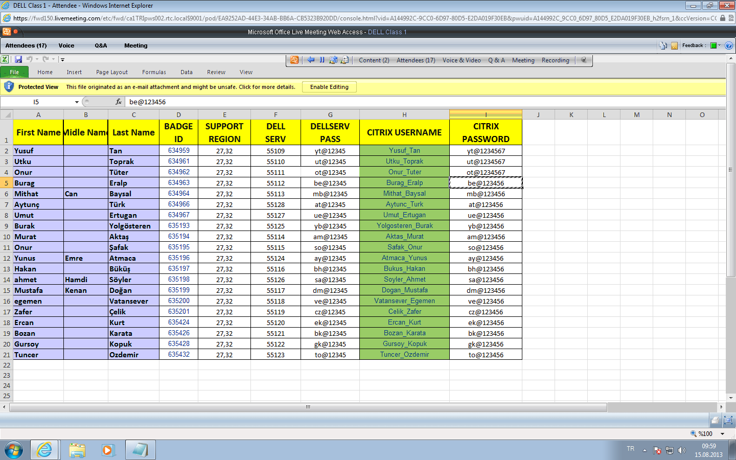Click the attendee control icon on meeting toolbar
The image size is (736, 460).
coord(344,60)
